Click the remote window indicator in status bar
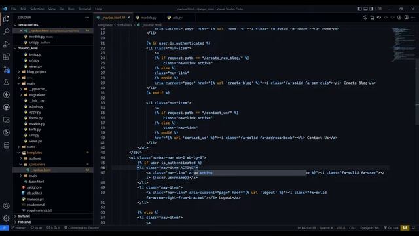Viewport: 419px width, 236px height. (x=5, y=228)
